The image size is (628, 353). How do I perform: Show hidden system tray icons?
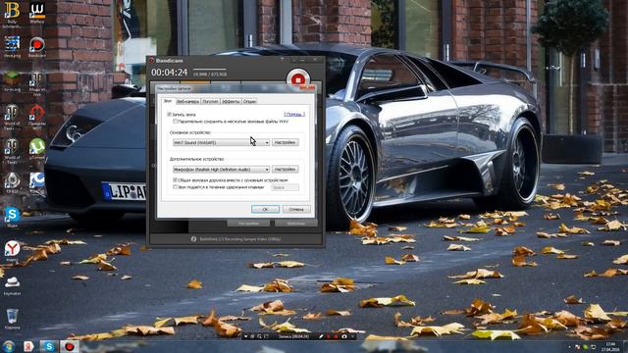click(x=569, y=347)
